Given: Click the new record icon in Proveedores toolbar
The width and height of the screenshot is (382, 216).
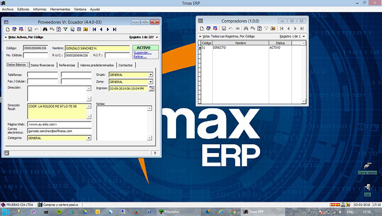Looking at the screenshot, I should [7, 30].
